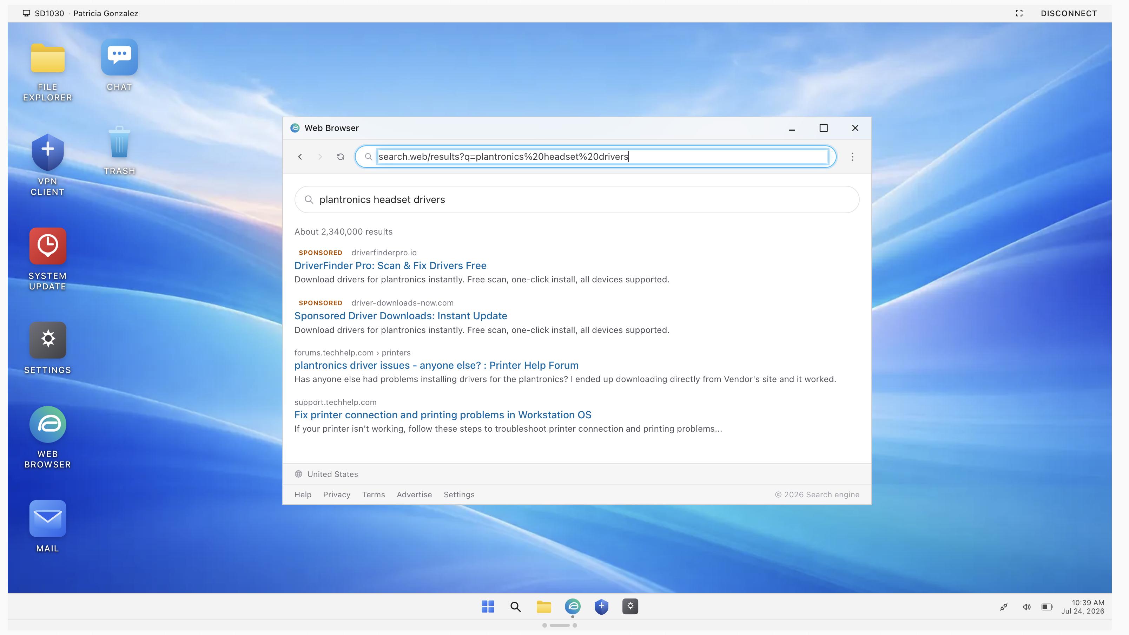Click the address bar search icon
The height and width of the screenshot is (635, 1129).
[x=368, y=157]
